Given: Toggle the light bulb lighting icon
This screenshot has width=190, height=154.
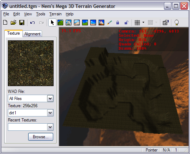Looking at the screenshot, I should (176, 23).
